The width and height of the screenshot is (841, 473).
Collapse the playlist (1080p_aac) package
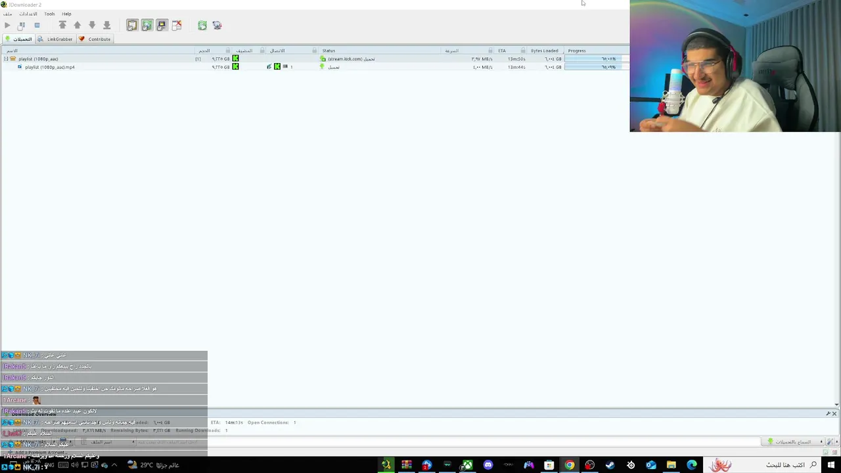[6, 59]
